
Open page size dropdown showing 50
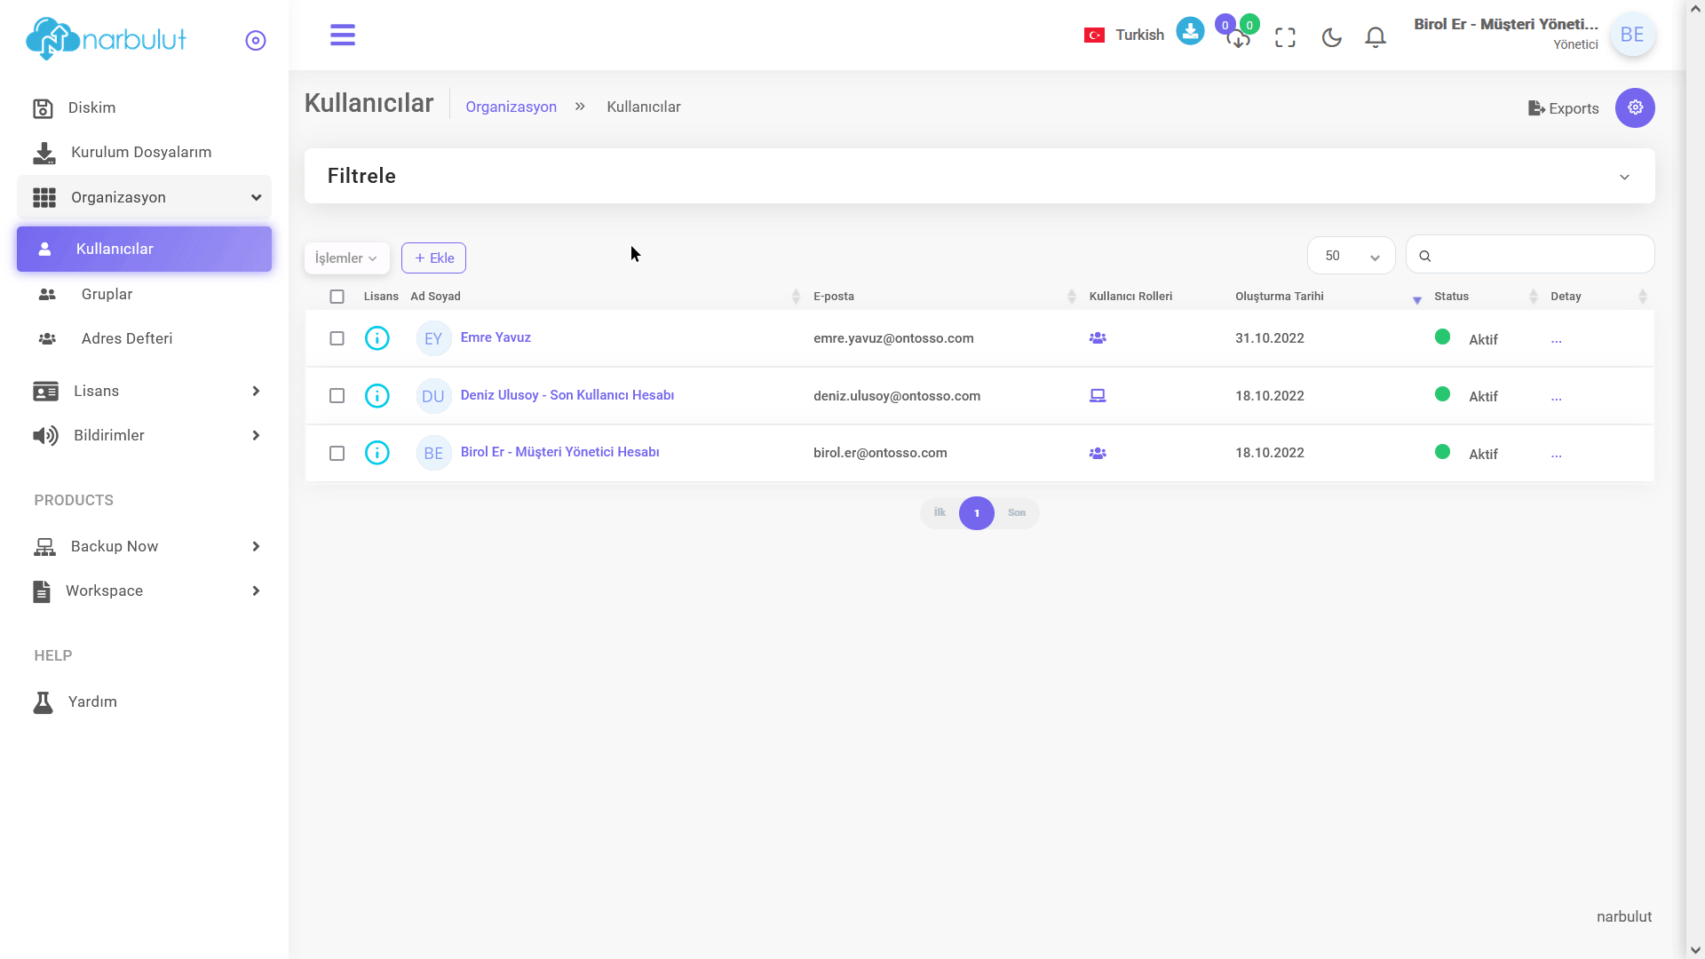tap(1351, 256)
